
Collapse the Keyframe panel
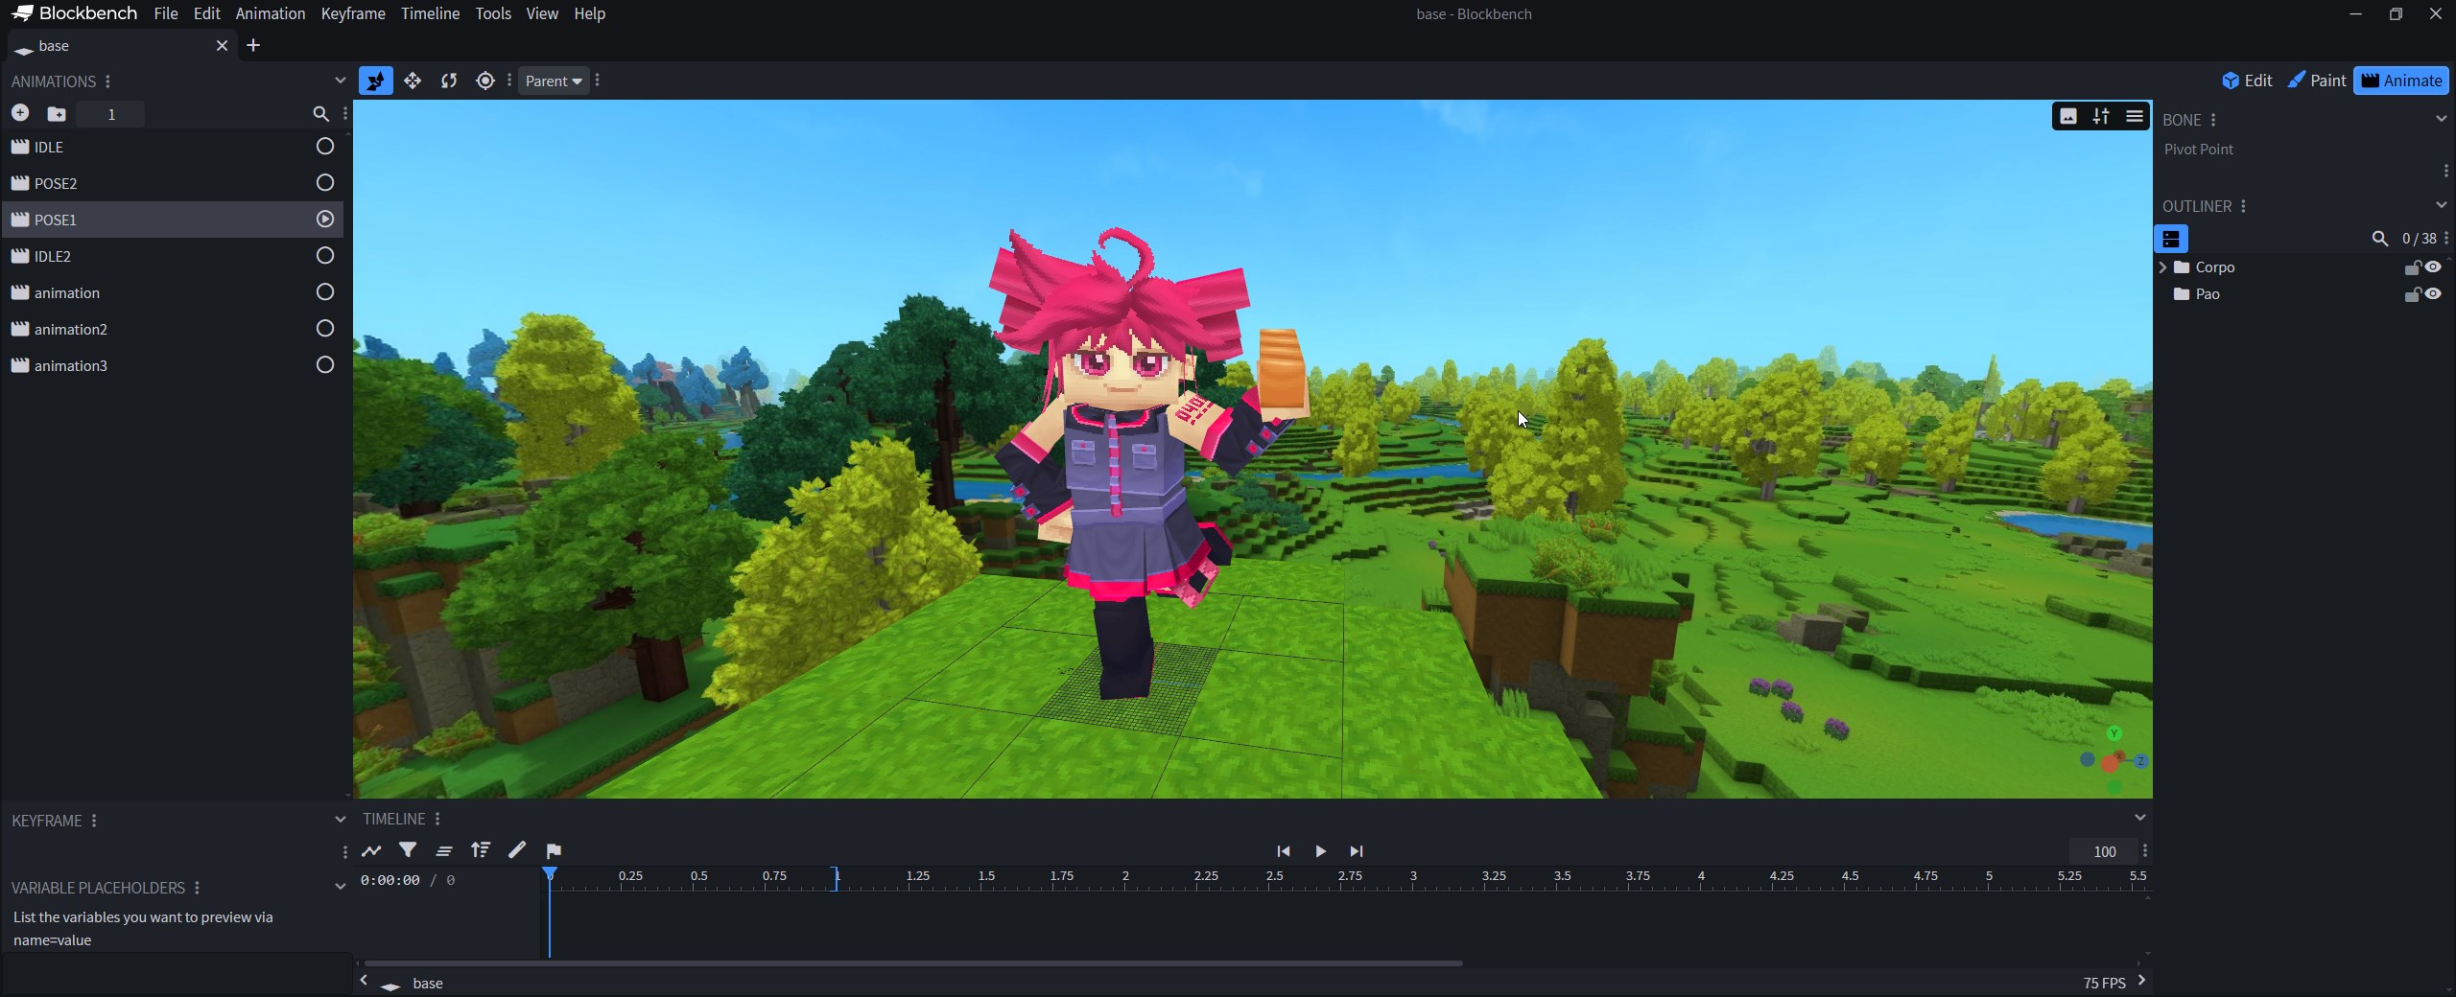[340, 820]
